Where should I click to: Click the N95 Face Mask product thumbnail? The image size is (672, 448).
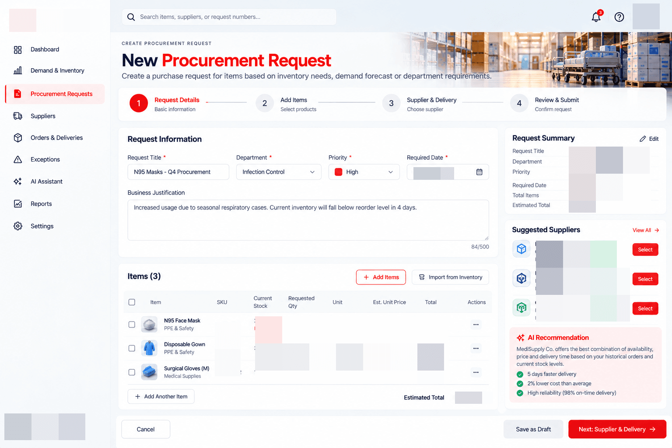pos(149,325)
